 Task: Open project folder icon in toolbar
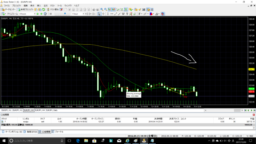point(36,9)
